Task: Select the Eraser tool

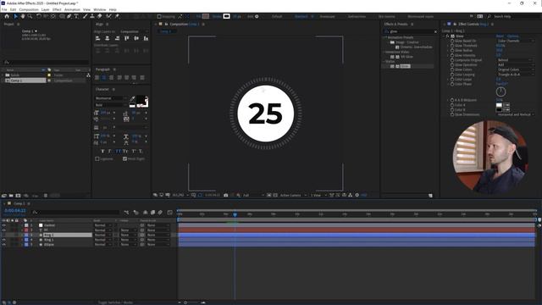Action: pos(100,16)
